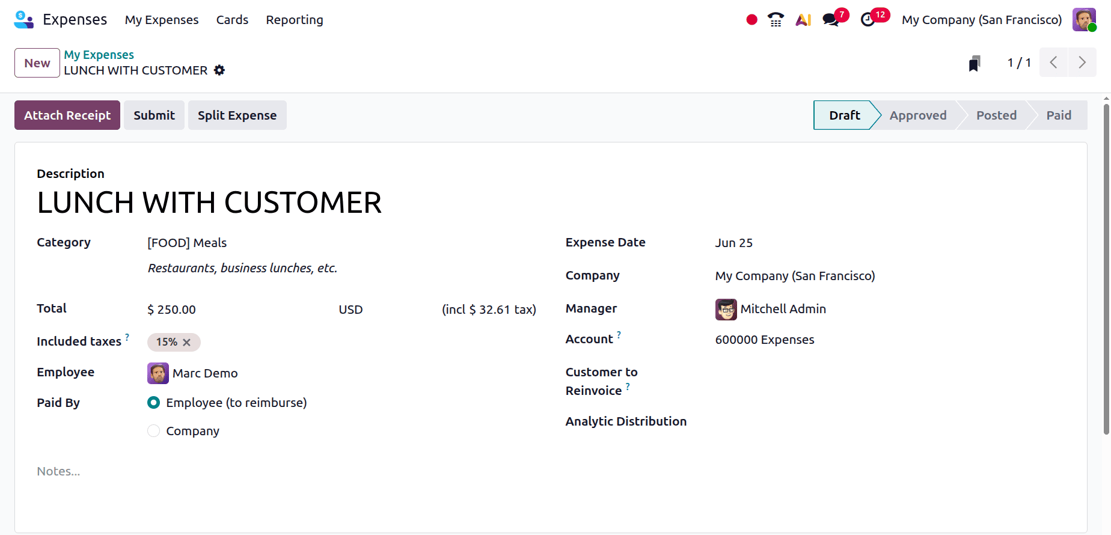Select Employee (to reimburse) radio option
This screenshot has height=535, width=1111.
pos(154,403)
